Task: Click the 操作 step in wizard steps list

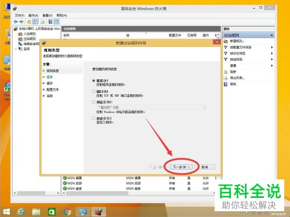Action: coord(50,83)
